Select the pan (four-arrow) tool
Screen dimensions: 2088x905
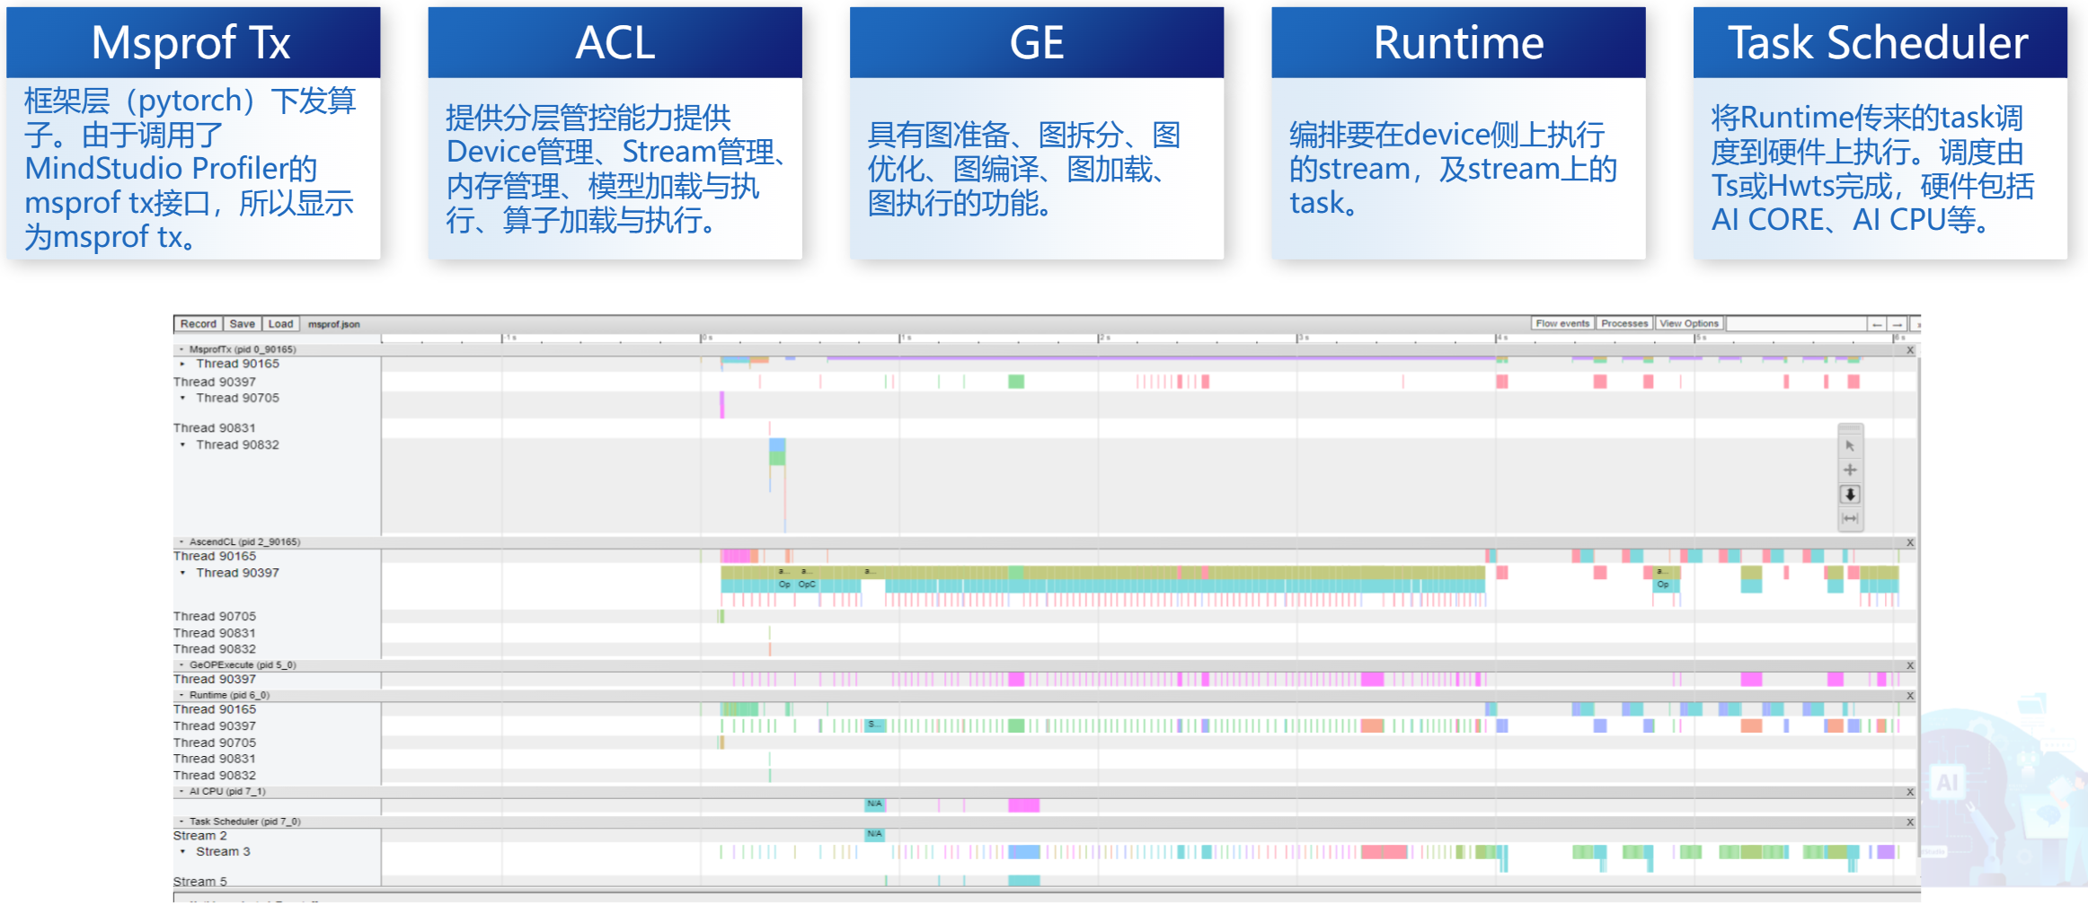pyautogui.click(x=1849, y=470)
